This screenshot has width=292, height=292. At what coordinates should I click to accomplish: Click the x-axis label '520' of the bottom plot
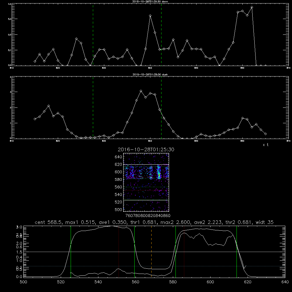[x=61, y=282]
